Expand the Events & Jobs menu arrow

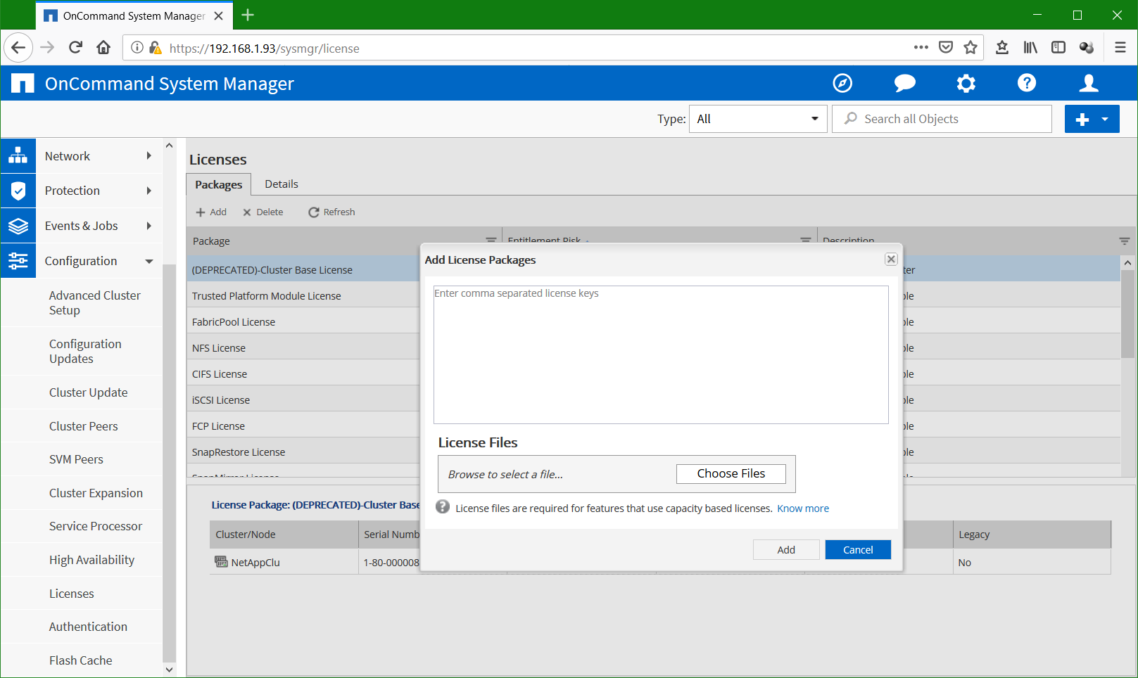point(148,226)
